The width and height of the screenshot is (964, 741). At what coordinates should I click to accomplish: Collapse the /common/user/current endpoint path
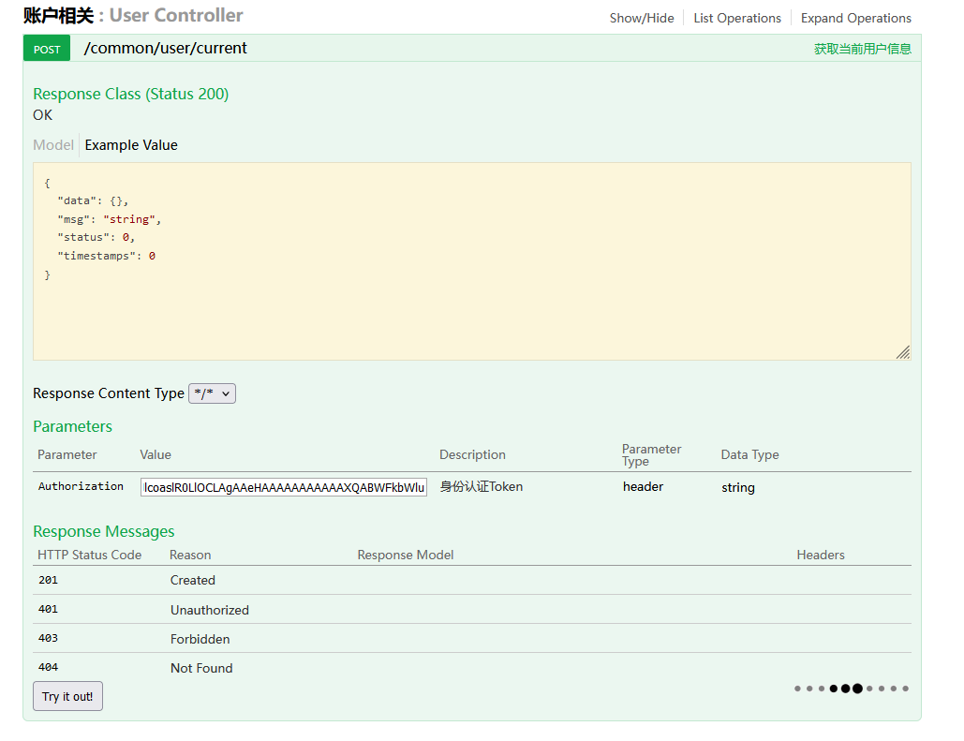(x=165, y=48)
